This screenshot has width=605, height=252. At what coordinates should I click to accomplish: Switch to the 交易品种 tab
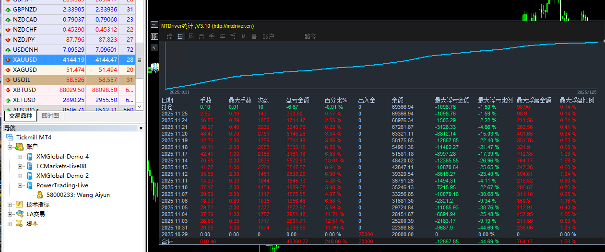coord(20,116)
